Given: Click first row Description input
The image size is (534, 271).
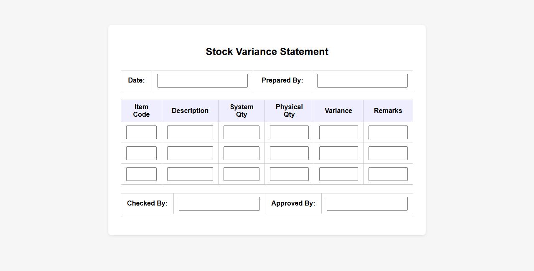Looking at the screenshot, I should pos(190,132).
